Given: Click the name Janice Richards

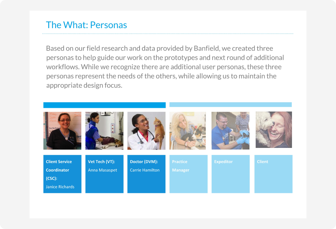Looking at the screenshot, I should [x=60, y=187].
